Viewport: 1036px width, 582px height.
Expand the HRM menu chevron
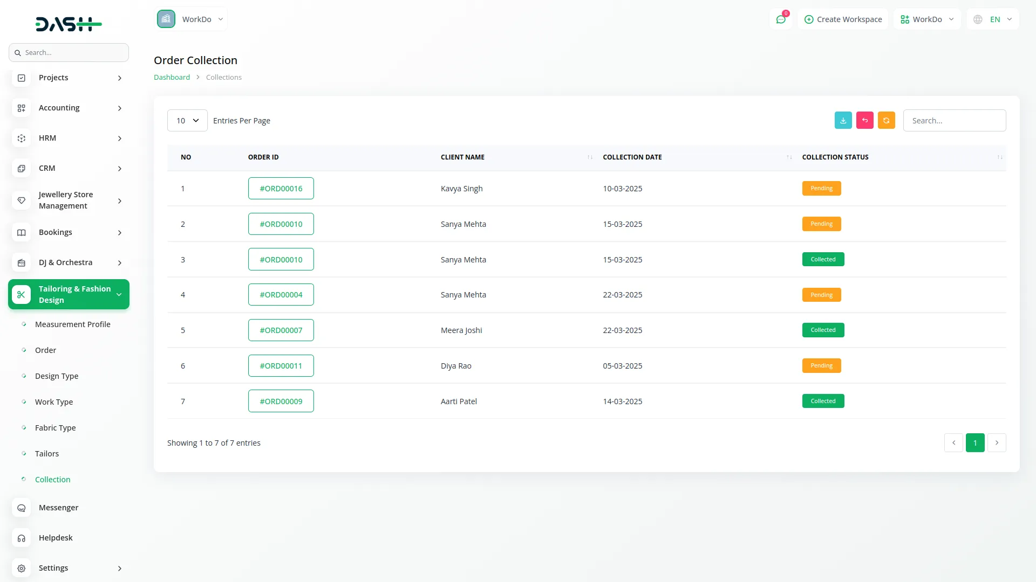120,138
